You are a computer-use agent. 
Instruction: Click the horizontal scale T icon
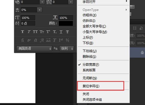(x=55, y=17)
